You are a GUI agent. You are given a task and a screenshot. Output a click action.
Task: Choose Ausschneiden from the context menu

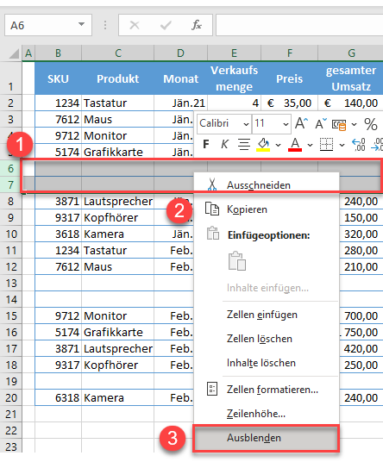[267, 185]
